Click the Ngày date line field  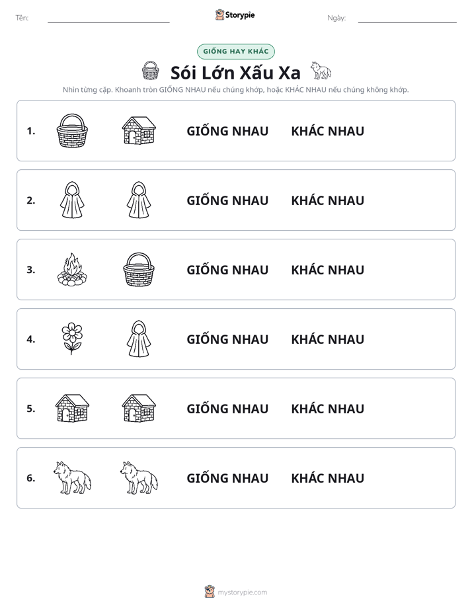[407, 19]
